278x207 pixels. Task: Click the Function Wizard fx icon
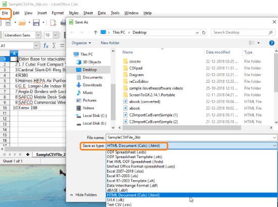tap(46, 45)
